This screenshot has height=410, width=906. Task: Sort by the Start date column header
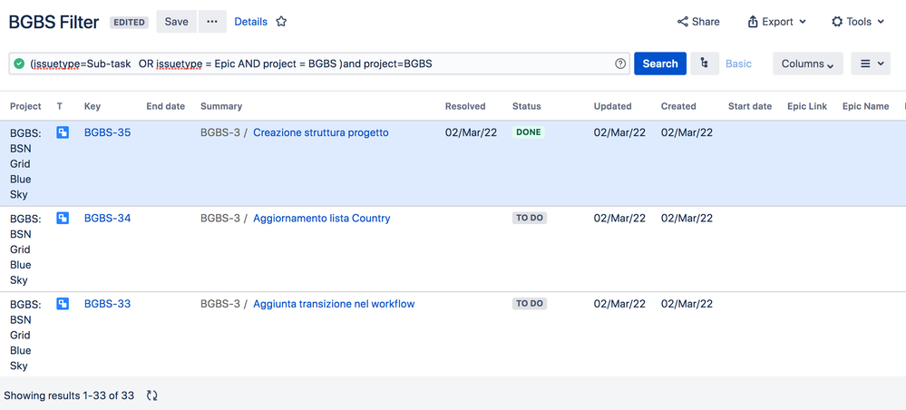750,106
